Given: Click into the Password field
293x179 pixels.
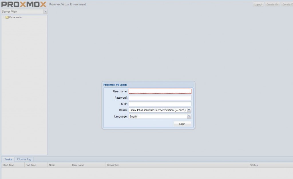Looking at the screenshot, I should [x=160, y=98].
